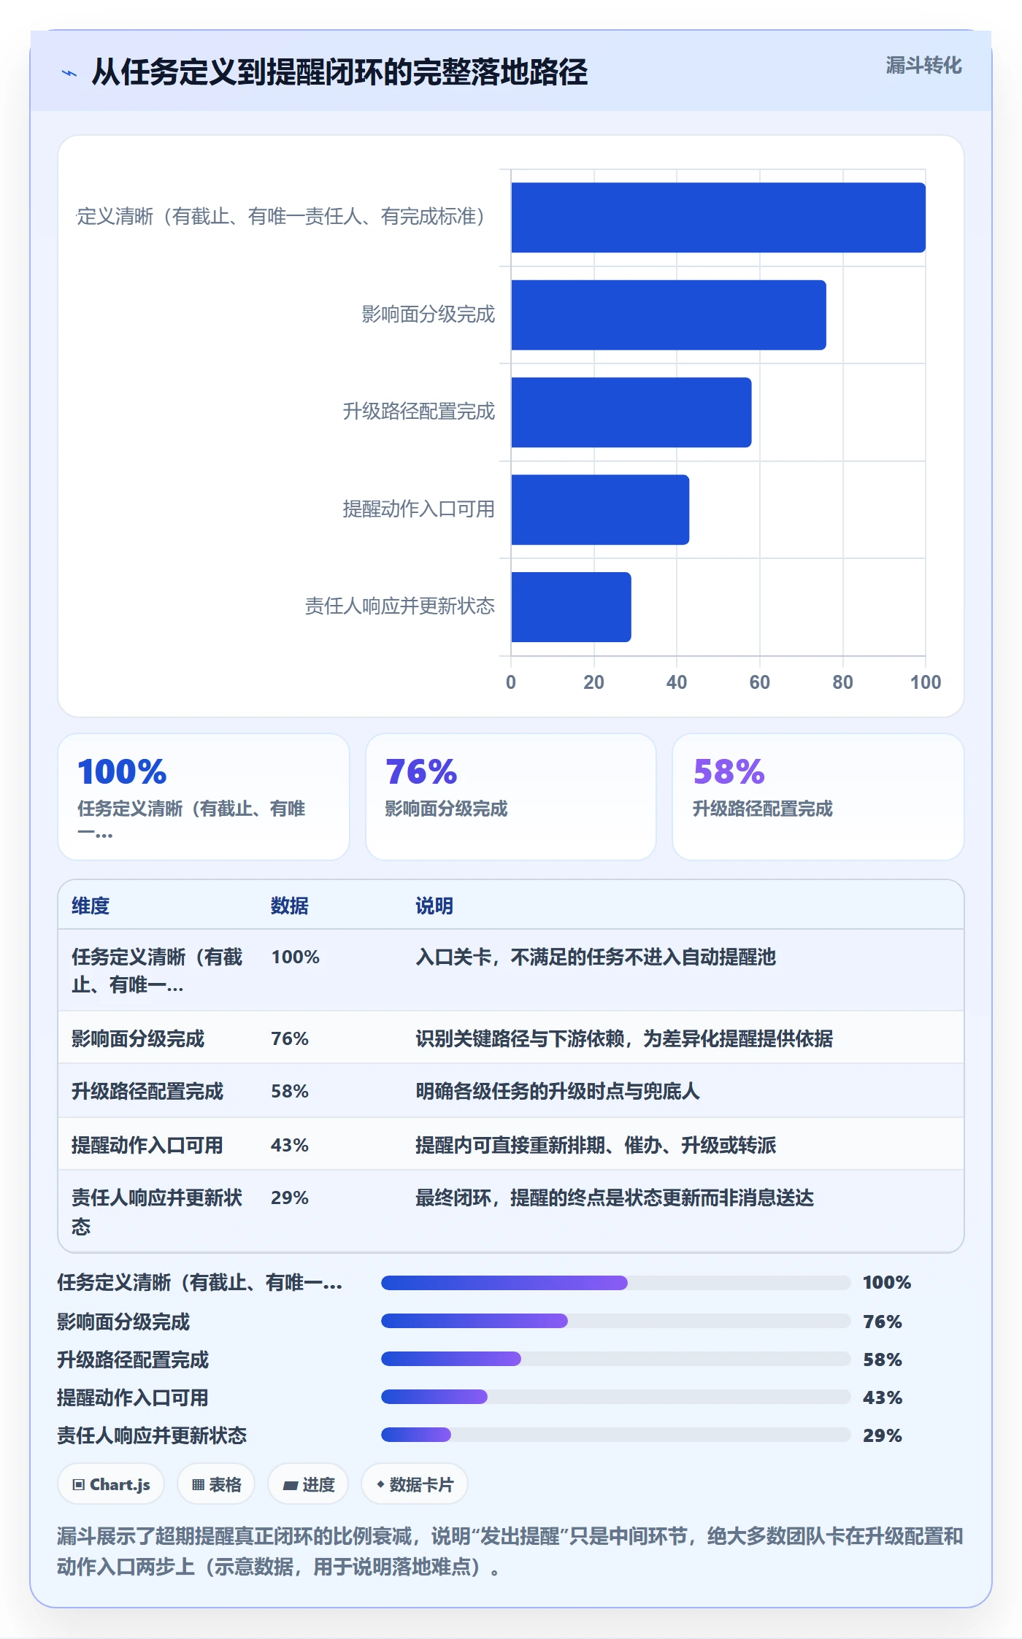
Task: Click the 说明 column header
Action: click(x=434, y=906)
